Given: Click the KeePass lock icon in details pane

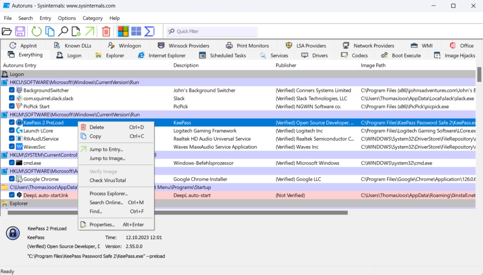Looking at the screenshot, I should coord(12,233).
